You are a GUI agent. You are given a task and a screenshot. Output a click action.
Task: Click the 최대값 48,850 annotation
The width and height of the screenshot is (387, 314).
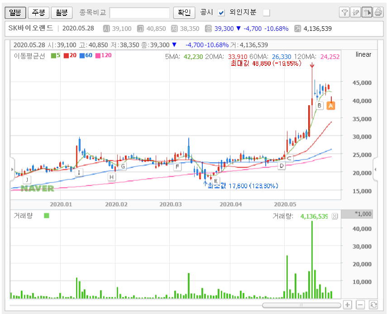(266, 64)
